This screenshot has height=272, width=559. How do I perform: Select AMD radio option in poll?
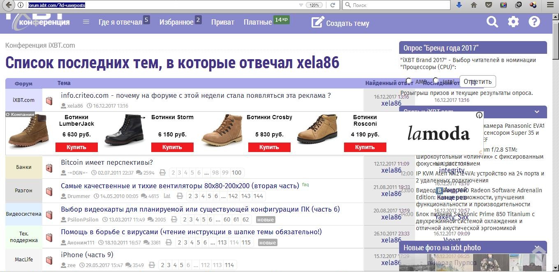[x=409, y=81]
